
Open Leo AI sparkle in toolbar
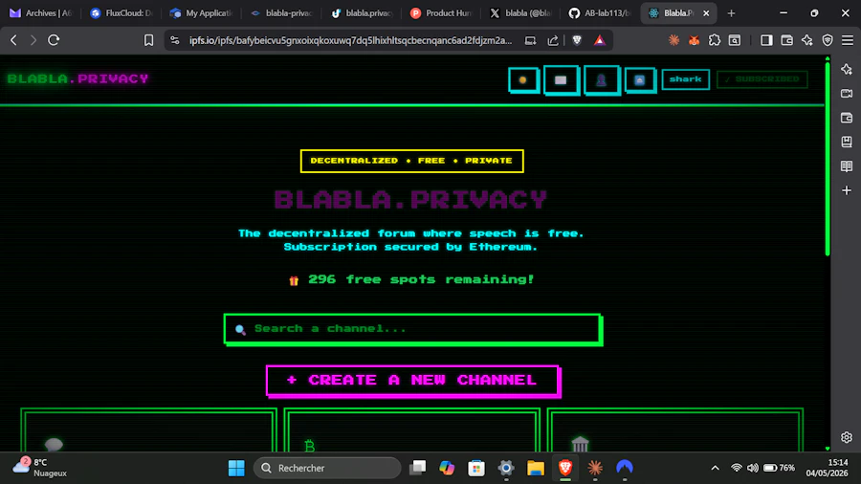(x=807, y=40)
